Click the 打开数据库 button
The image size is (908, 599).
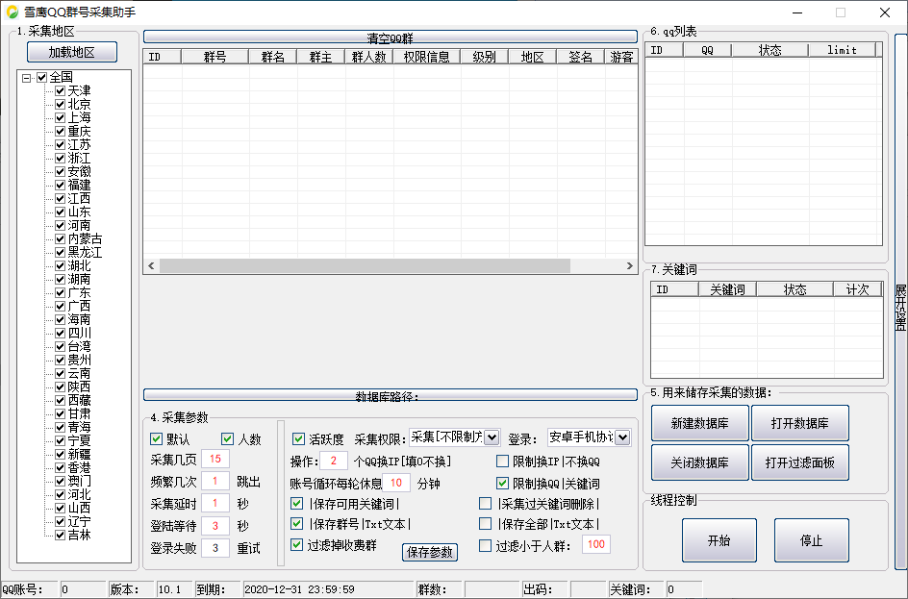(x=799, y=423)
